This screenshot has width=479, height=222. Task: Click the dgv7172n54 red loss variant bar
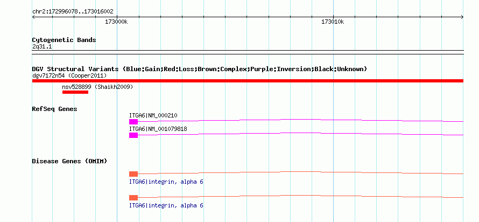click(x=248, y=81)
